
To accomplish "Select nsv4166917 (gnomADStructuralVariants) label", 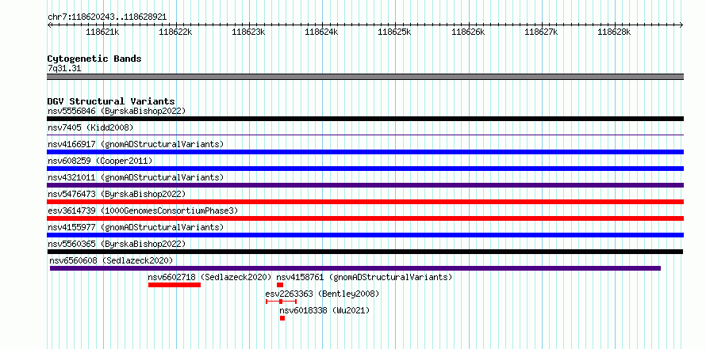I will coord(136,144).
